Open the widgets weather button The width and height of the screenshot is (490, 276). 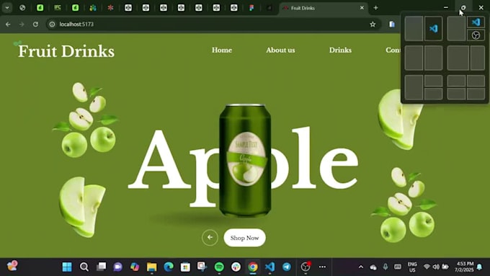click(12, 267)
